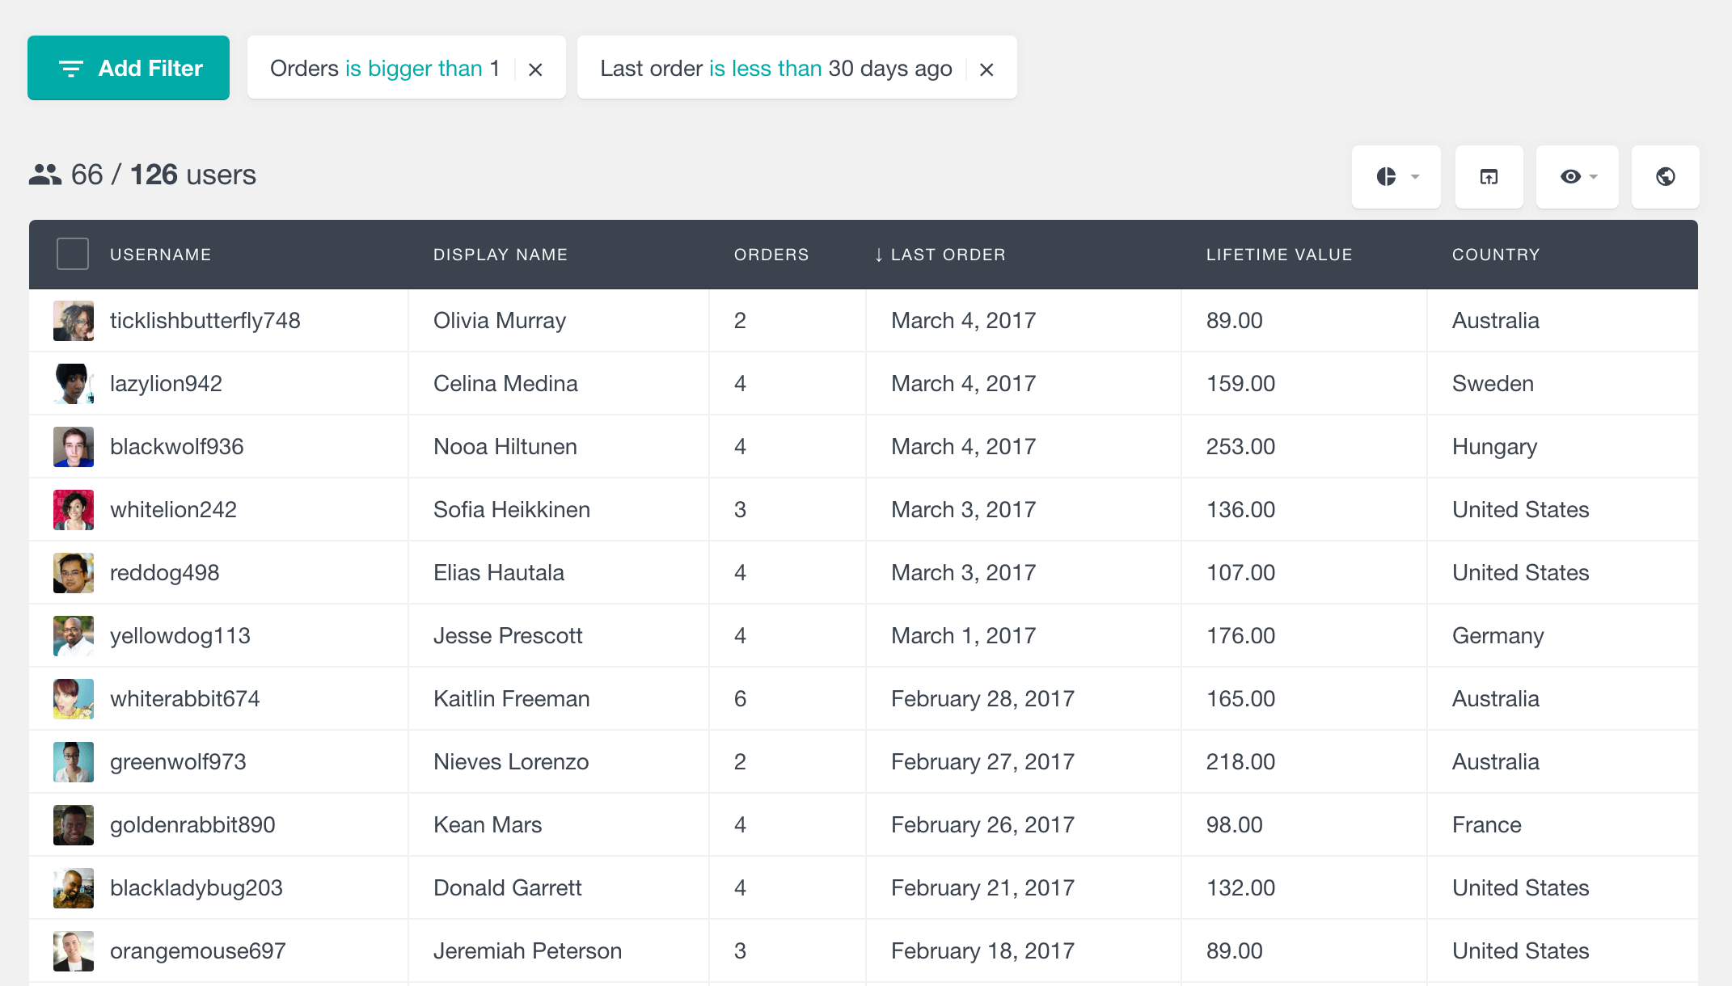Open user blackladybug203
The width and height of the screenshot is (1732, 986).
pyautogui.click(x=196, y=888)
